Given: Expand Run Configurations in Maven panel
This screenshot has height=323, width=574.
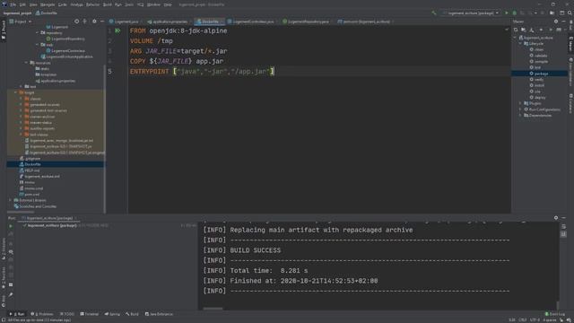Looking at the screenshot, I should point(520,109).
